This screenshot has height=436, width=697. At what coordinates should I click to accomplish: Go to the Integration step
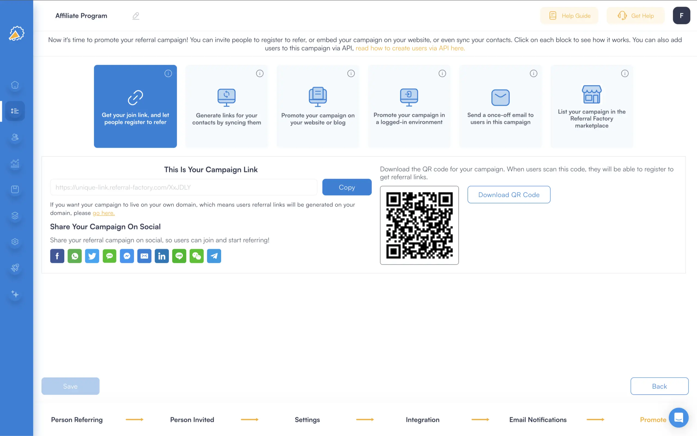tap(423, 420)
